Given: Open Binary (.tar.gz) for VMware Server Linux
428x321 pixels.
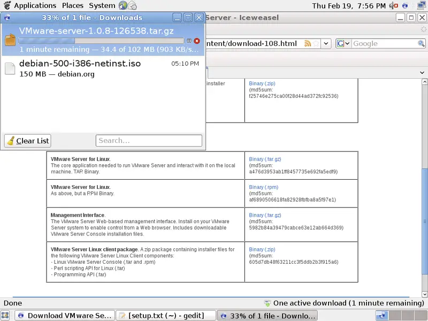Looking at the screenshot, I should coord(265,159).
